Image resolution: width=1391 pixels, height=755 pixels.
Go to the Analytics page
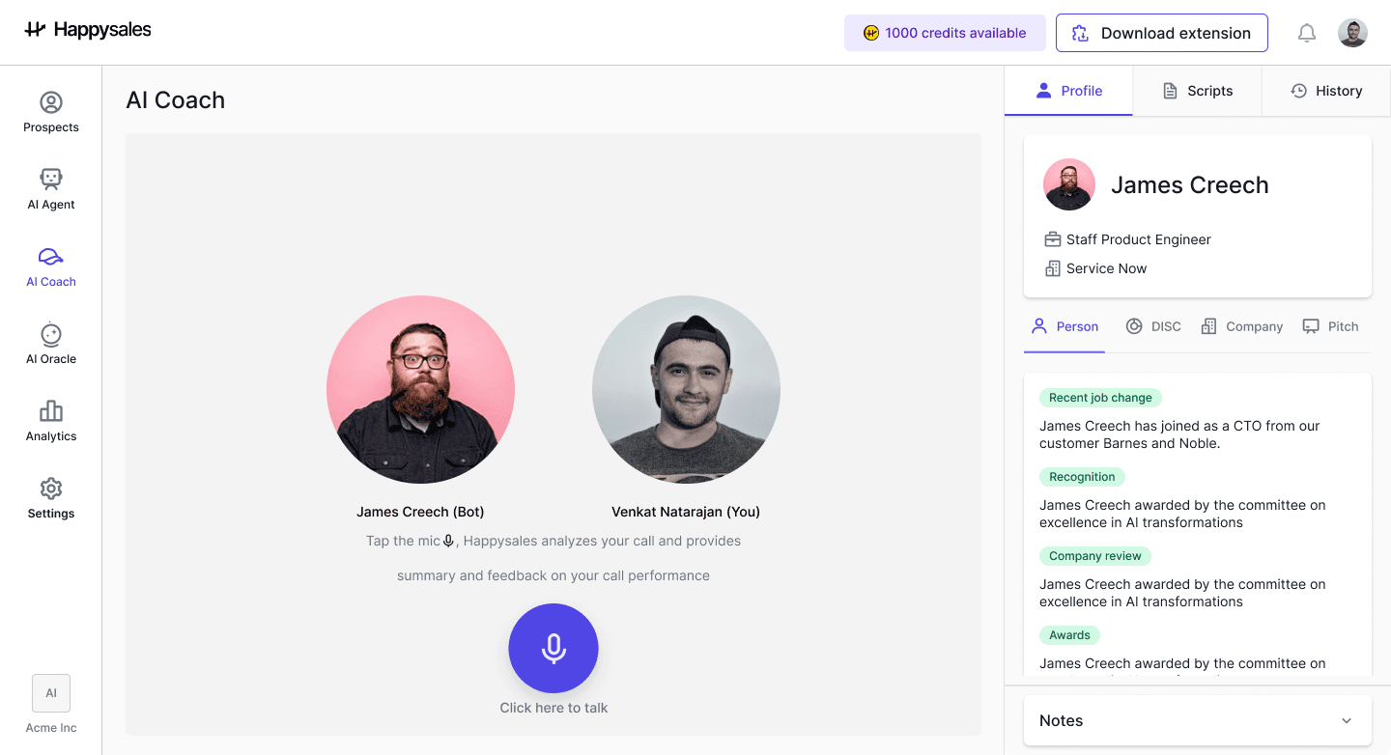(51, 421)
